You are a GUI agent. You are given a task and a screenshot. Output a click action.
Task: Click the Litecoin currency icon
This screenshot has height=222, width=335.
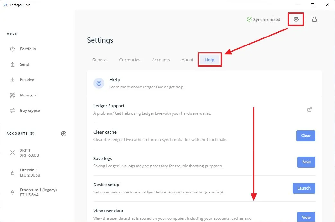click(13, 172)
